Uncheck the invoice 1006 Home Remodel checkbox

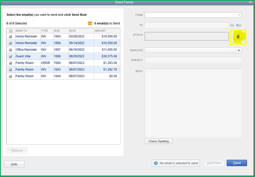[x=10, y=43]
